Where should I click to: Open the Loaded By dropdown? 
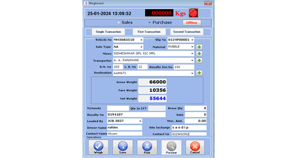pos(140,121)
